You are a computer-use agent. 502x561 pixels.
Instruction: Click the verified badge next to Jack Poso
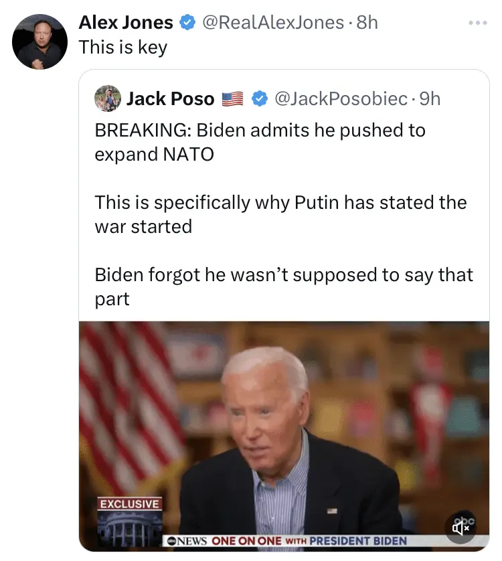click(259, 99)
